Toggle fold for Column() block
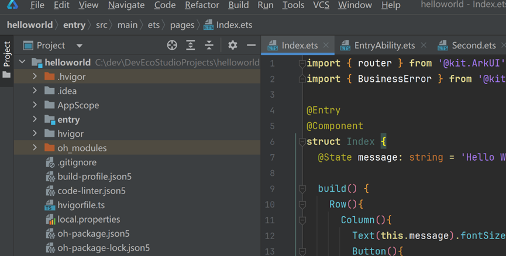This screenshot has width=506, height=256. [x=302, y=220]
